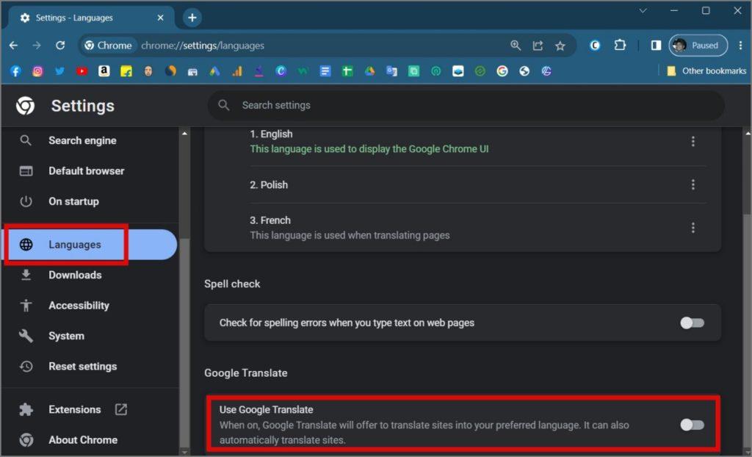Bookmark this page with star icon

coord(560,45)
